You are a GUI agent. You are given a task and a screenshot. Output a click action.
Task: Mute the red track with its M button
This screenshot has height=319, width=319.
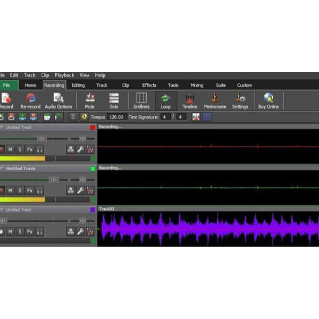point(10,149)
